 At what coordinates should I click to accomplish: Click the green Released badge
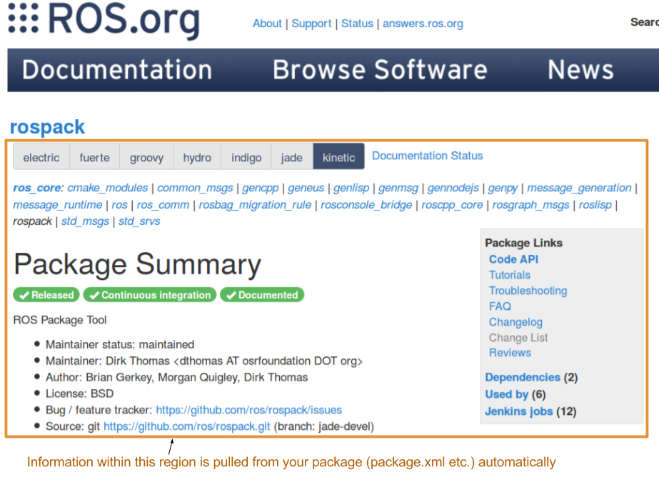click(x=46, y=295)
